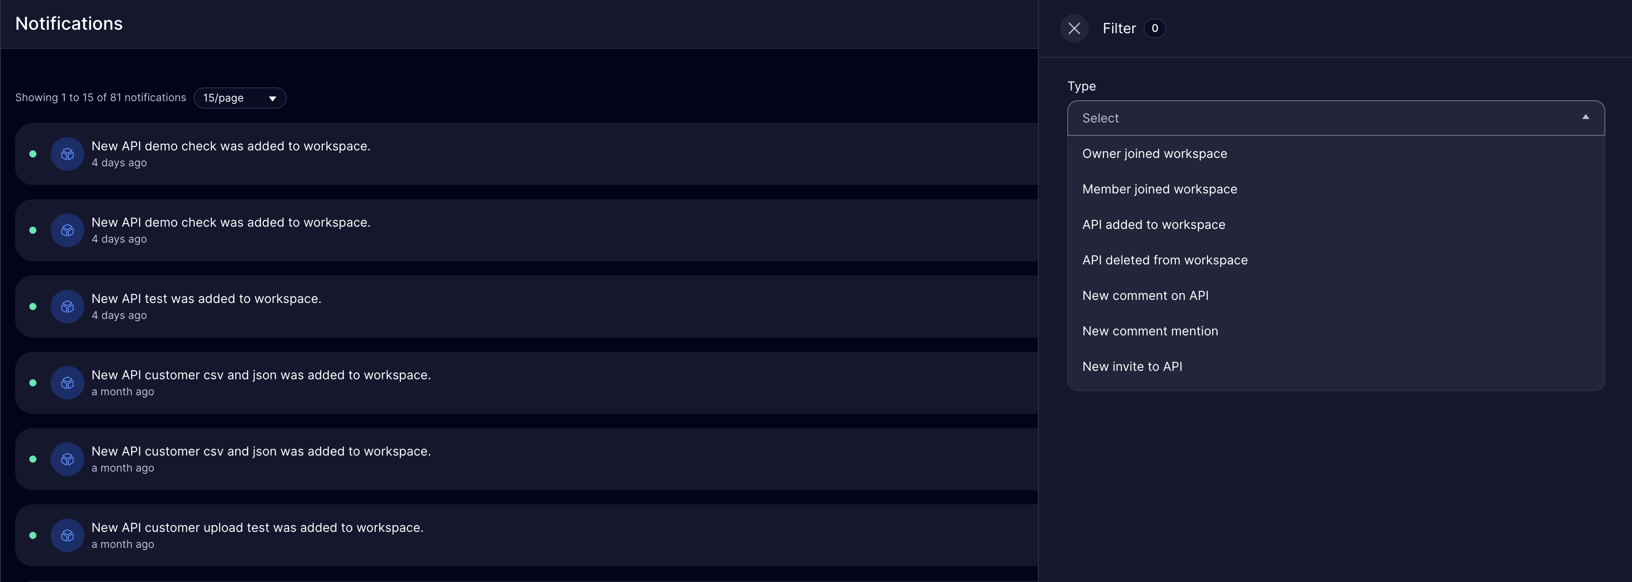Click green unread dot on first notification
This screenshot has width=1632, height=582.
tap(33, 154)
